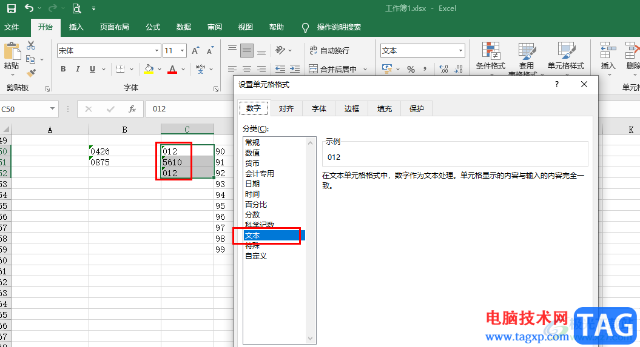Switch to the 页面布局 ribbon tab

click(x=114, y=27)
